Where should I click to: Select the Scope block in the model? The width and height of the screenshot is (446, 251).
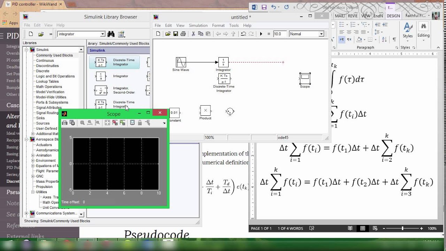click(x=305, y=78)
